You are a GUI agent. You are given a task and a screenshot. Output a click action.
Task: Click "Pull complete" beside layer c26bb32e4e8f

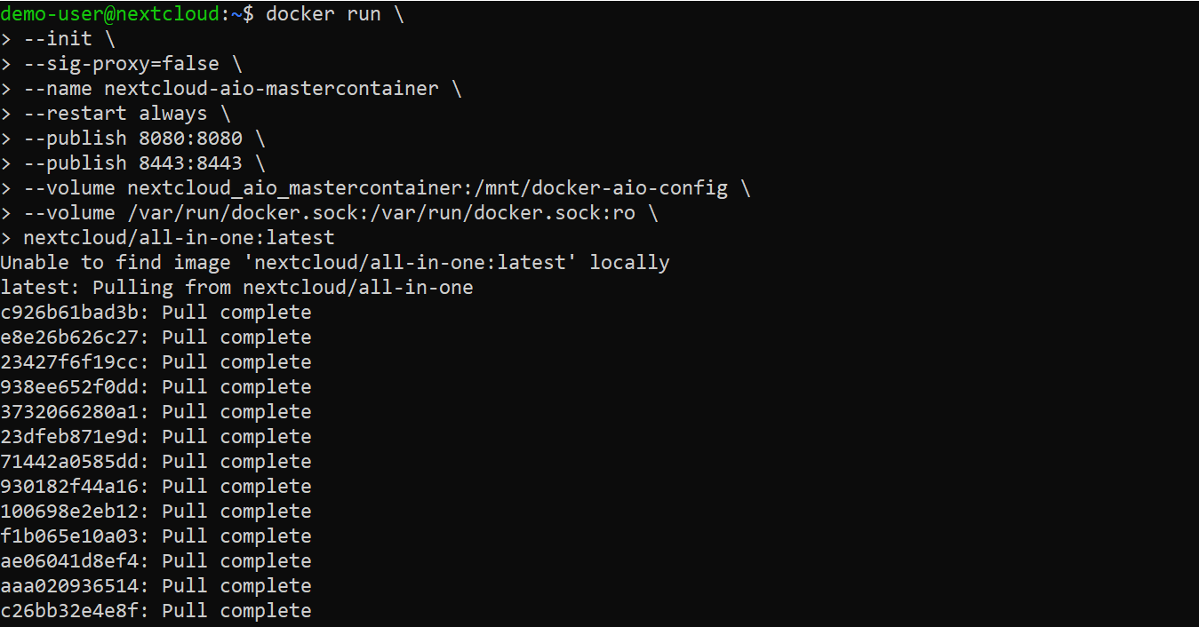tap(236, 611)
